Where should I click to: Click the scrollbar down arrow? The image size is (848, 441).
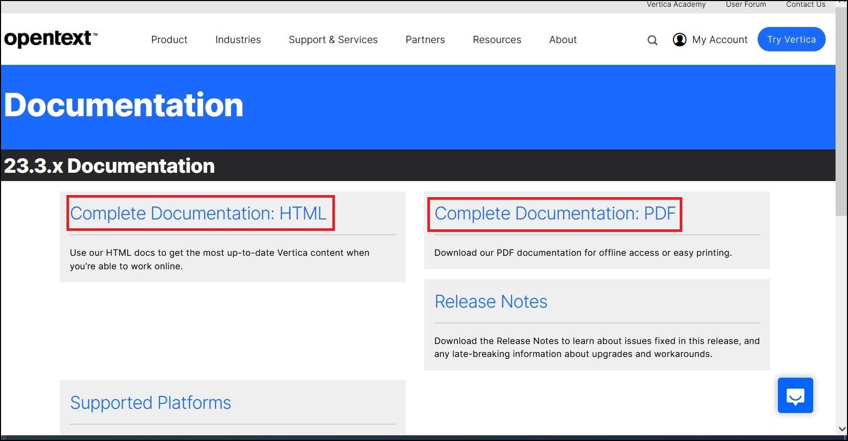(841, 429)
